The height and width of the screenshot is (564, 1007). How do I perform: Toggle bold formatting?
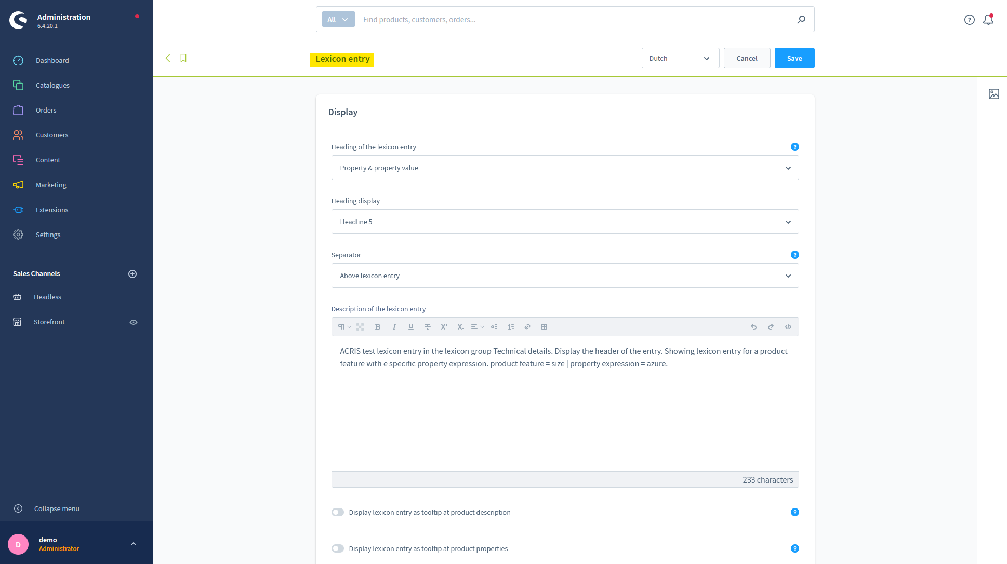click(378, 327)
